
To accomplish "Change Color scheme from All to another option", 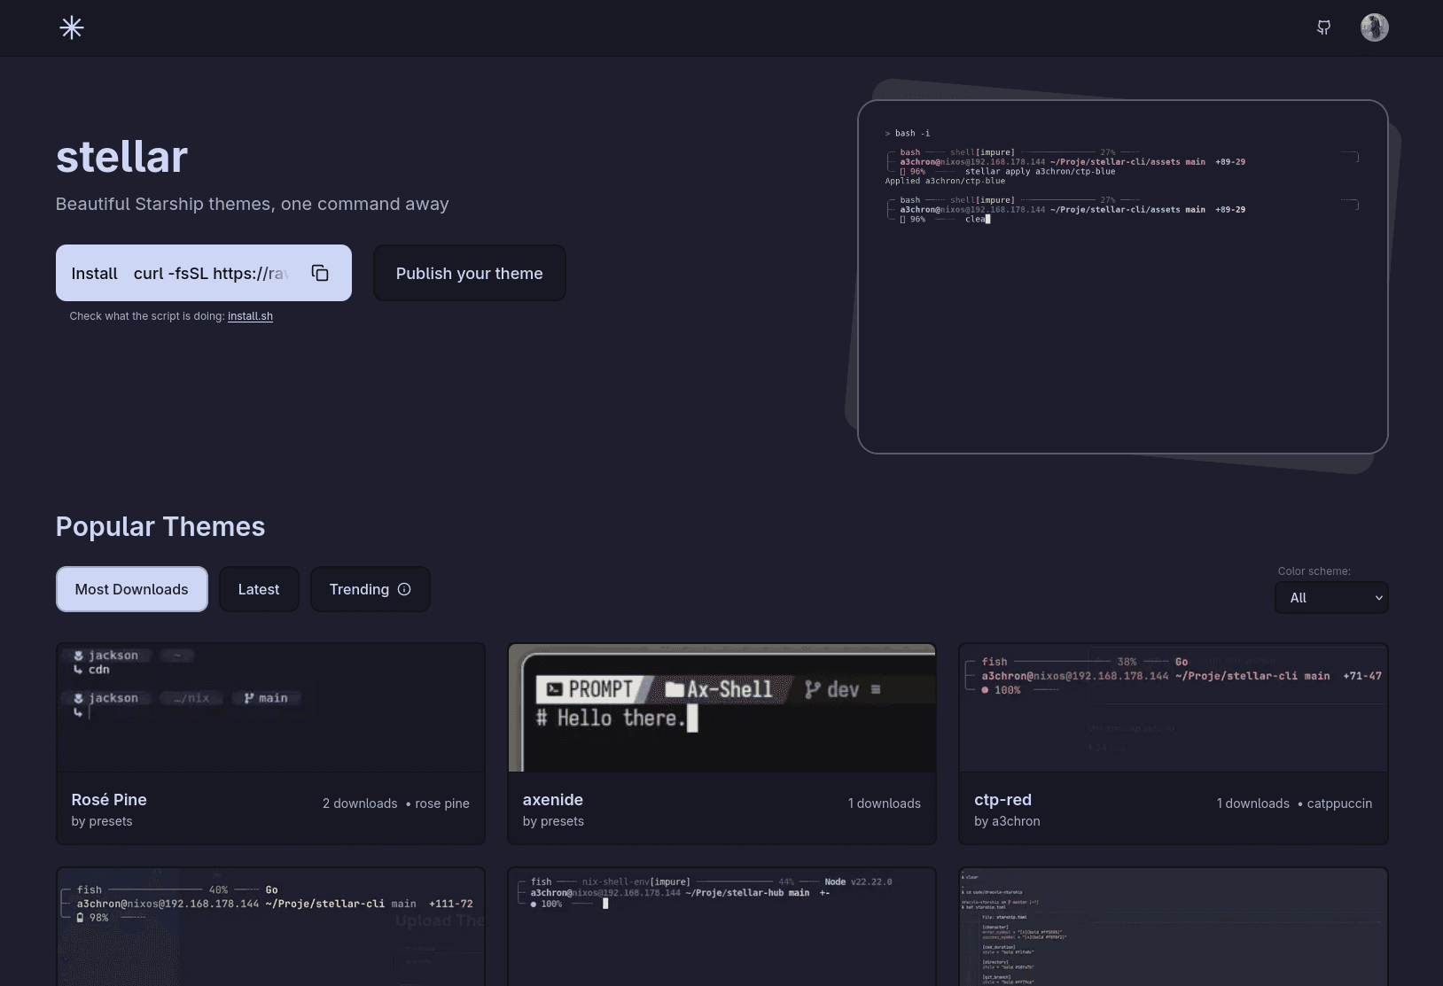I will click(x=1330, y=597).
